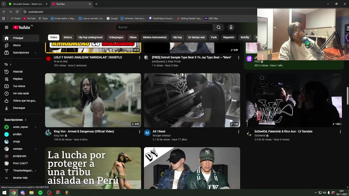
Task: Reload the page in Chrome
Action: (17, 12)
